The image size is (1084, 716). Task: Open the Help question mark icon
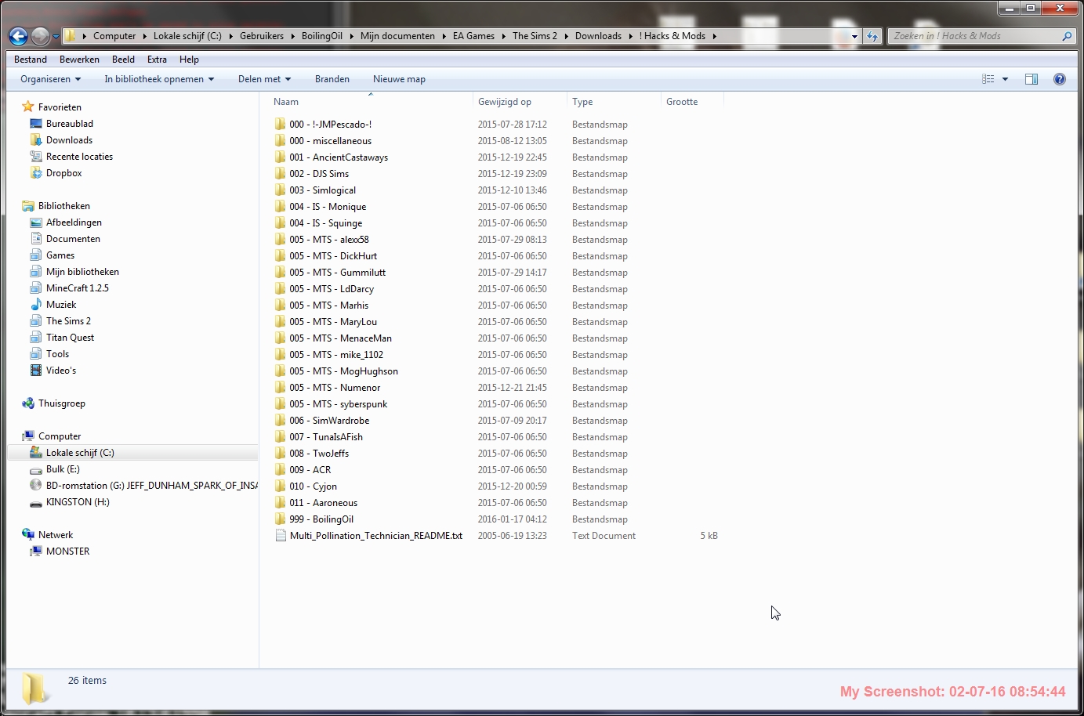[1059, 79]
